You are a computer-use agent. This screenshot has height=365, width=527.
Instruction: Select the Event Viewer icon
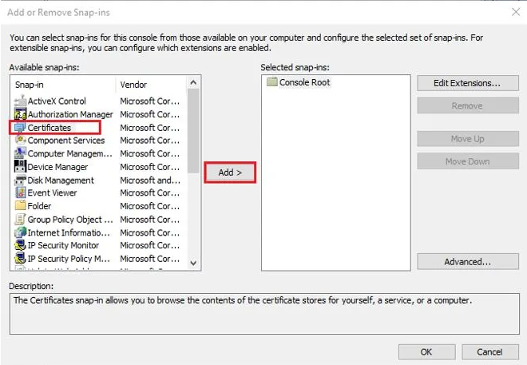point(20,192)
